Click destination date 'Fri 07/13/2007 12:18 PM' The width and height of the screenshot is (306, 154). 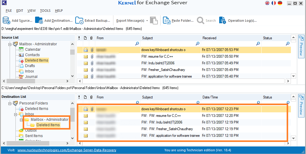click(220, 136)
